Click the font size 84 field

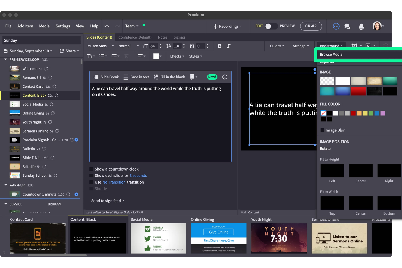point(153,46)
